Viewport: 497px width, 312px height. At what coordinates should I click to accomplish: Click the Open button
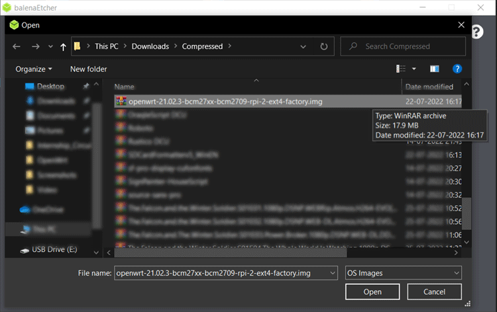tap(372, 292)
